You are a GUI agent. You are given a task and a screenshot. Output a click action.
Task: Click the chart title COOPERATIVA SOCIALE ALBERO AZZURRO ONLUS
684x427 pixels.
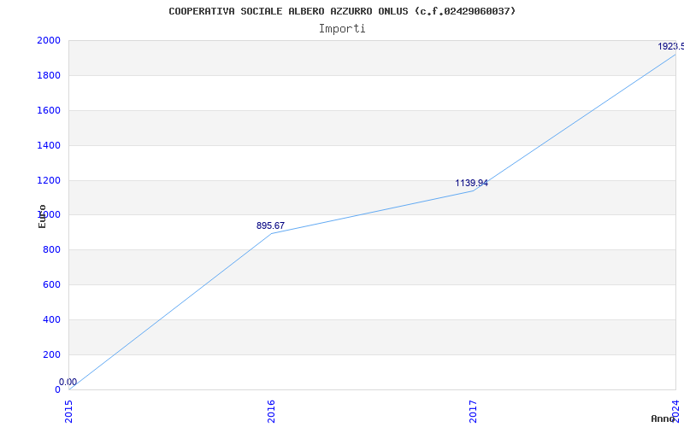(x=342, y=11)
